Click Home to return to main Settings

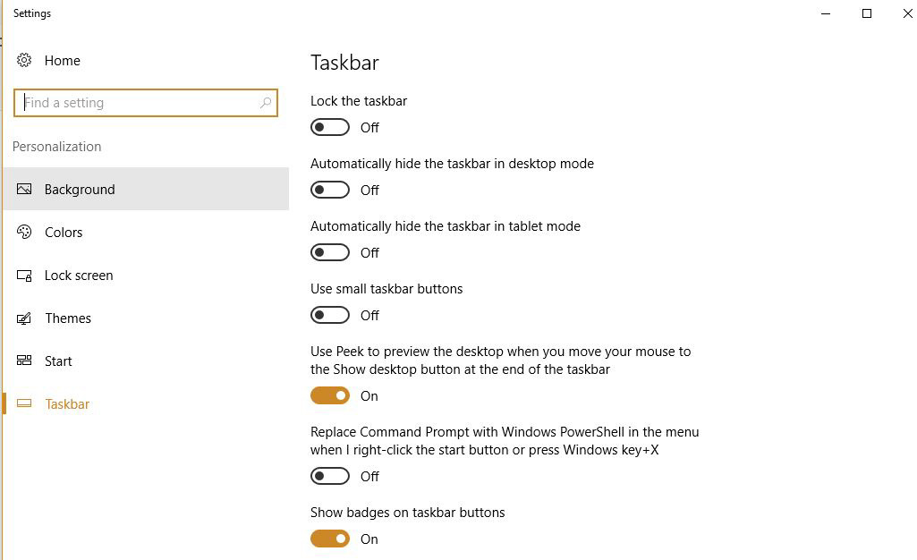tap(63, 60)
